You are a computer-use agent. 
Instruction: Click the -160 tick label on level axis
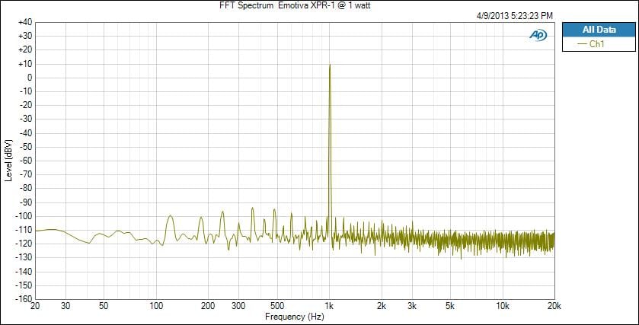[24, 298]
